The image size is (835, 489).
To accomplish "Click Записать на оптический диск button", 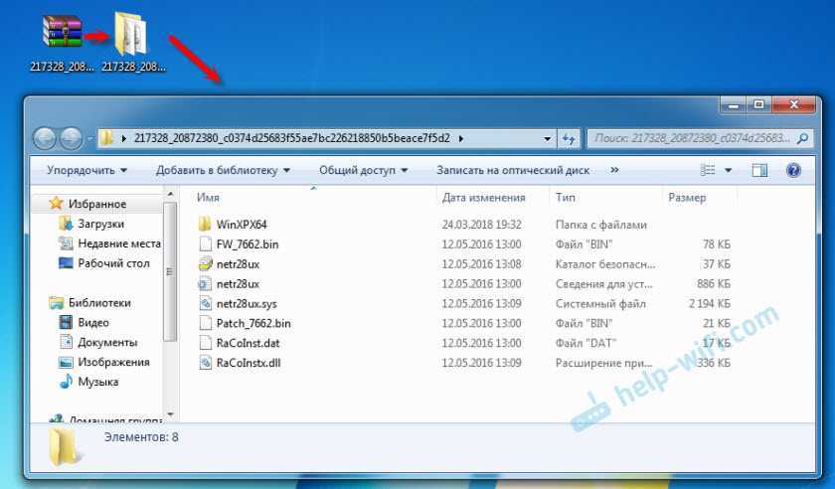I will pyautogui.click(x=513, y=170).
